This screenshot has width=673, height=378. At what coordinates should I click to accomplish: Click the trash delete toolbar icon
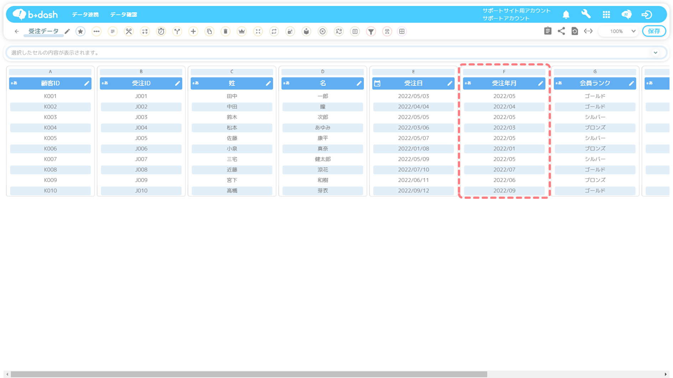[225, 31]
